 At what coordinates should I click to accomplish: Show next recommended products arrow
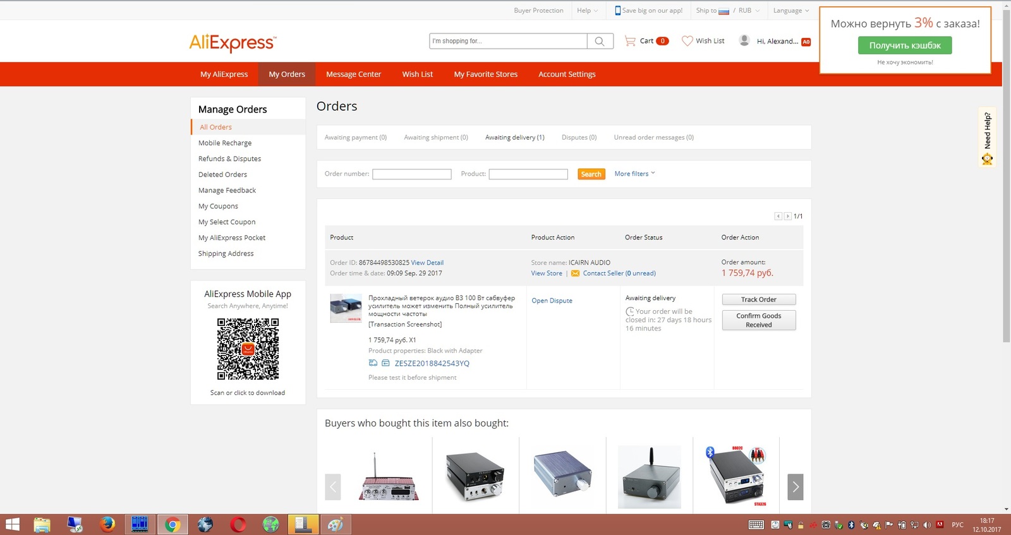(796, 487)
